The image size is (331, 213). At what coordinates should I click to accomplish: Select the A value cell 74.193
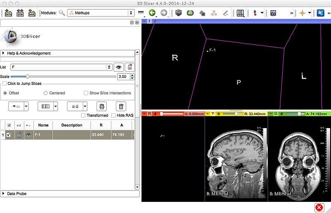(x=122, y=135)
